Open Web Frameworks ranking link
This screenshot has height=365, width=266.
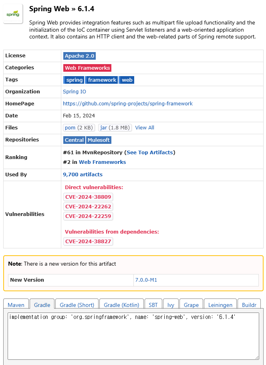coord(103,162)
